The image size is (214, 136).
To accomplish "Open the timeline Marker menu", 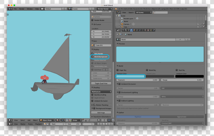I will coord(23,124).
